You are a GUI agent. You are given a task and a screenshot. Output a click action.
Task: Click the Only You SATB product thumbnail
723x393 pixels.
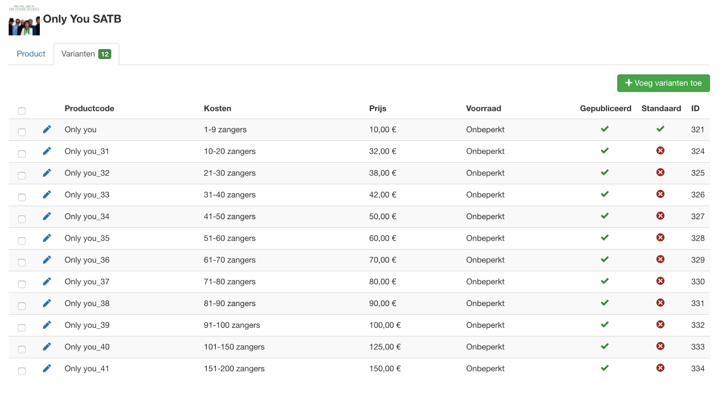point(24,21)
